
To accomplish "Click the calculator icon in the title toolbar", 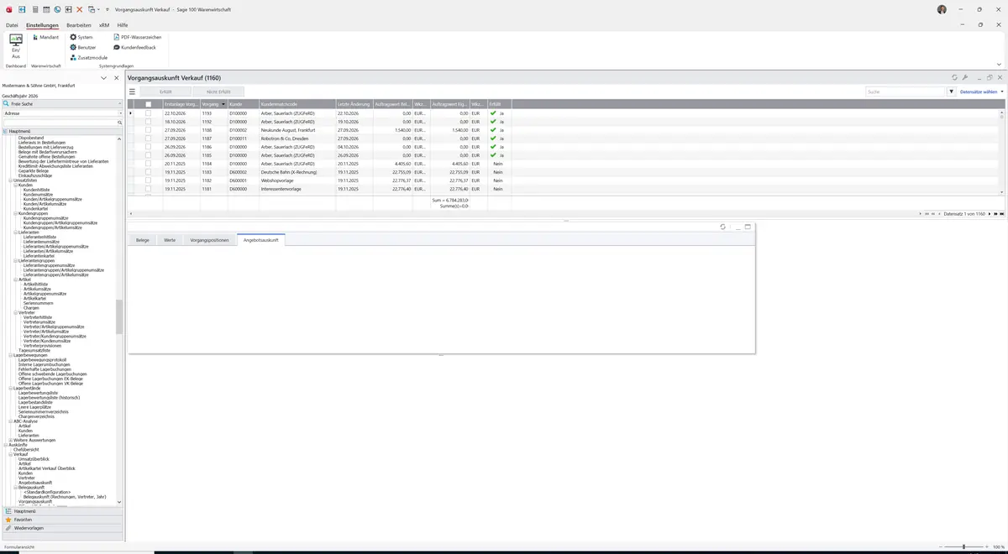I will 34,9.
